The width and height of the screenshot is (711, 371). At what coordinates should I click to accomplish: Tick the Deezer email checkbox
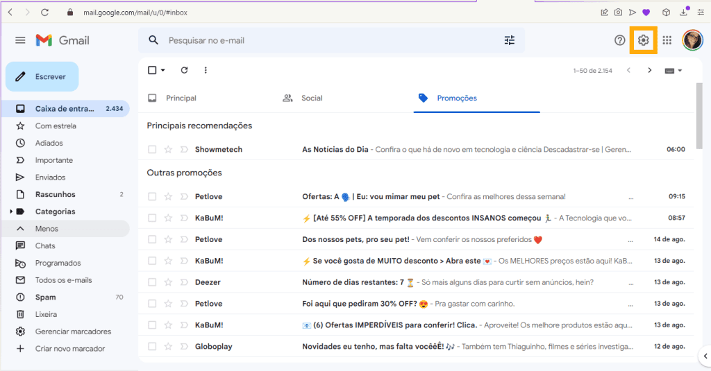pos(152,282)
